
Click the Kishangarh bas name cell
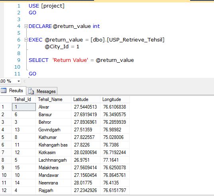point(53,145)
